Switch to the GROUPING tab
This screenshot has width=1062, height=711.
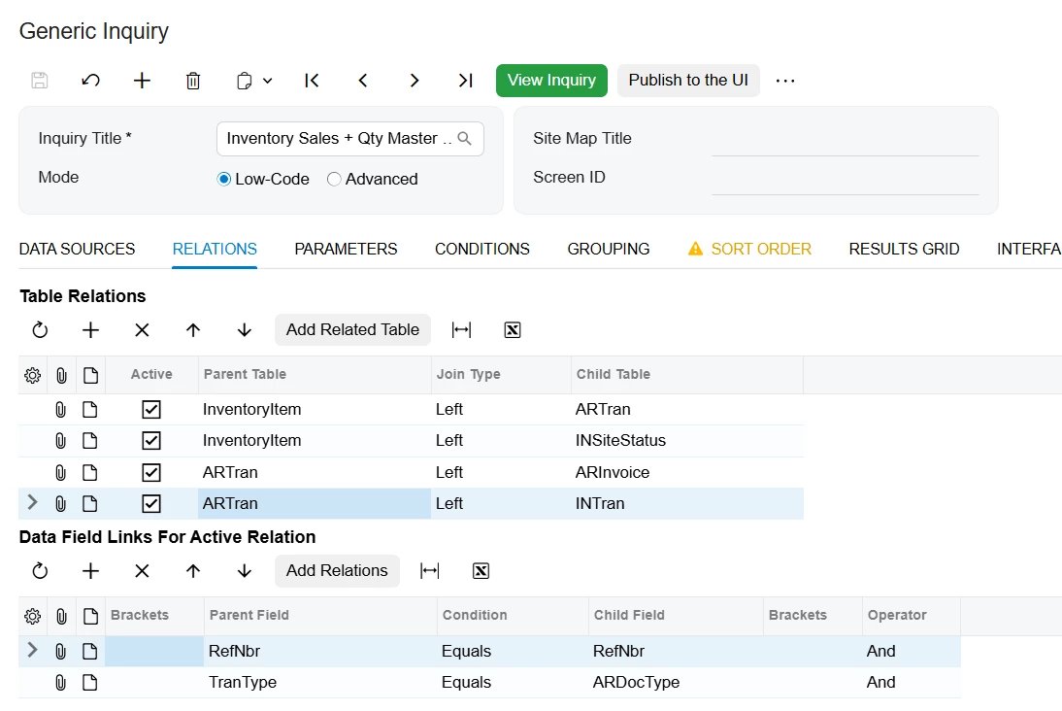click(609, 250)
